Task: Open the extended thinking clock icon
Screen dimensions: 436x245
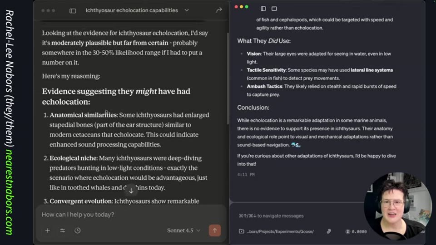Action: [78, 230]
